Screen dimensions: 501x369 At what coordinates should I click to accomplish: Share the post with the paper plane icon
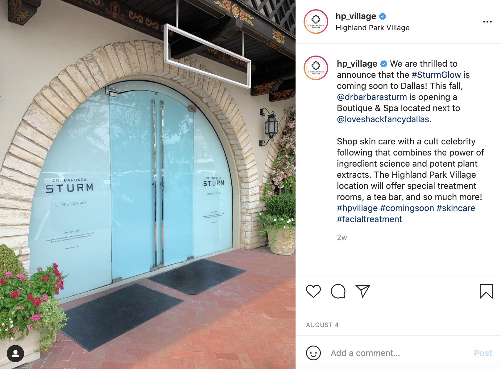[363, 291]
